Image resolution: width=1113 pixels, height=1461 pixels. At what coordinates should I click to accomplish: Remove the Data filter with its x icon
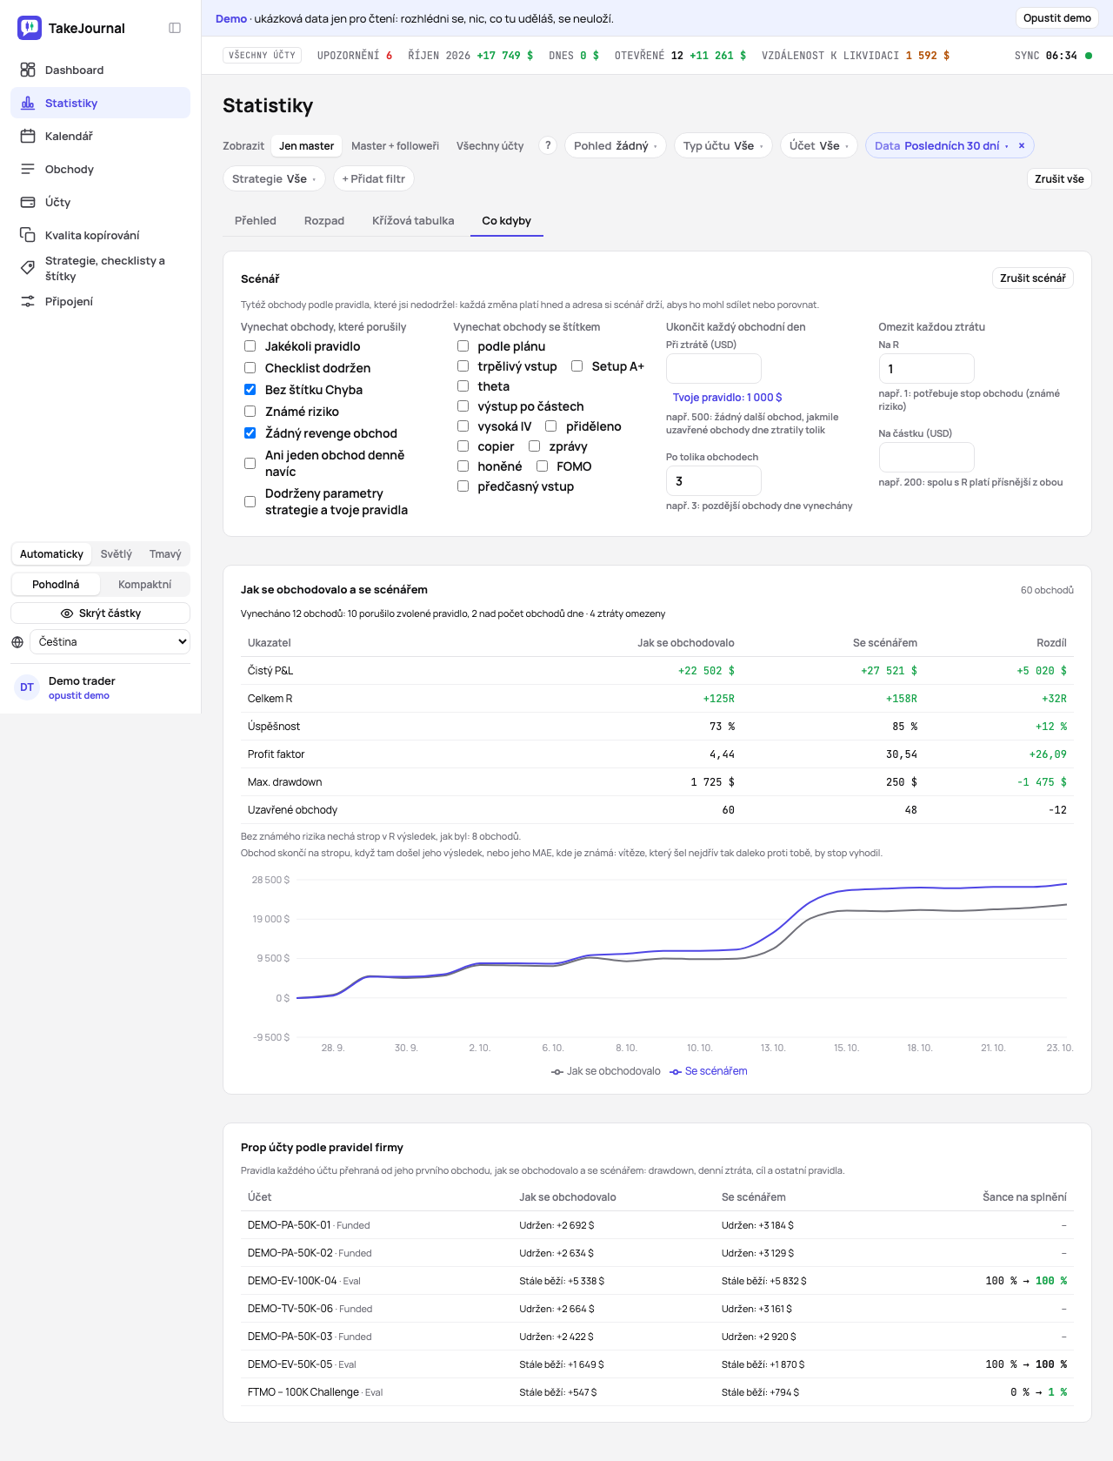(1022, 145)
